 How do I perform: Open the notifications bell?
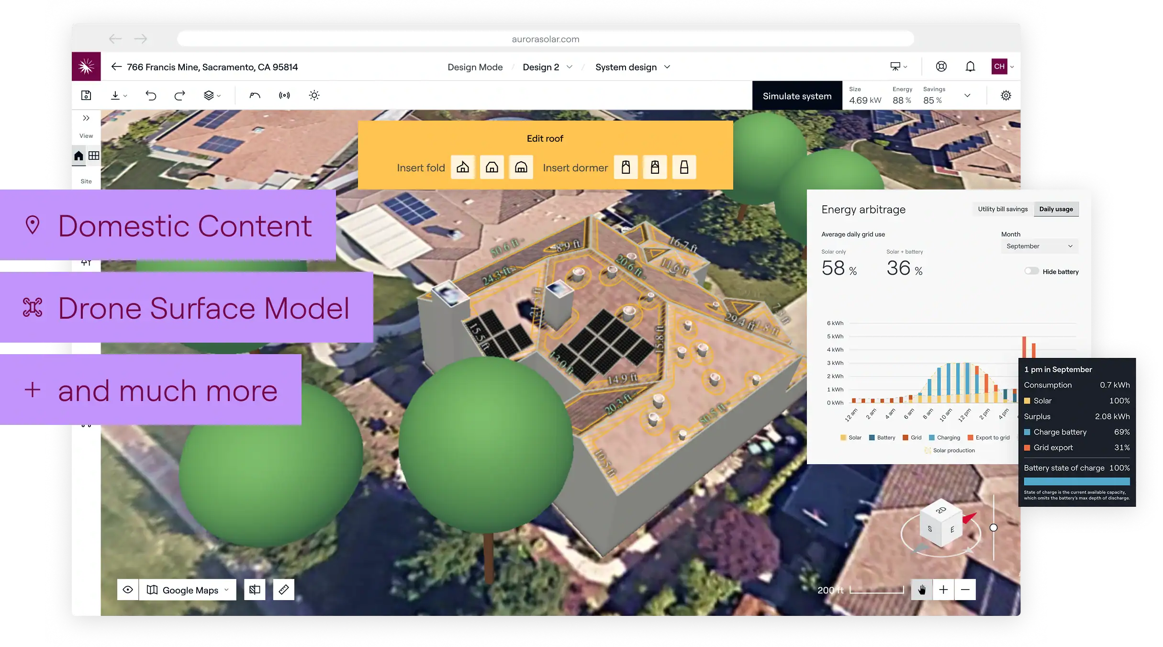click(x=970, y=67)
